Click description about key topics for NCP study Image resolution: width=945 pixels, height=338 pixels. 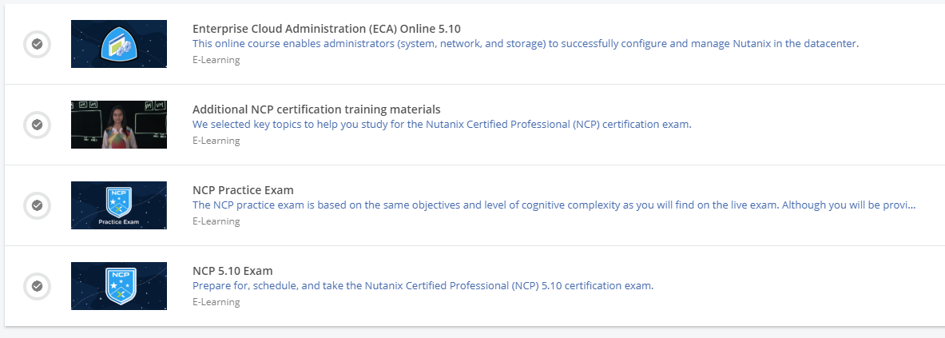click(x=442, y=125)
